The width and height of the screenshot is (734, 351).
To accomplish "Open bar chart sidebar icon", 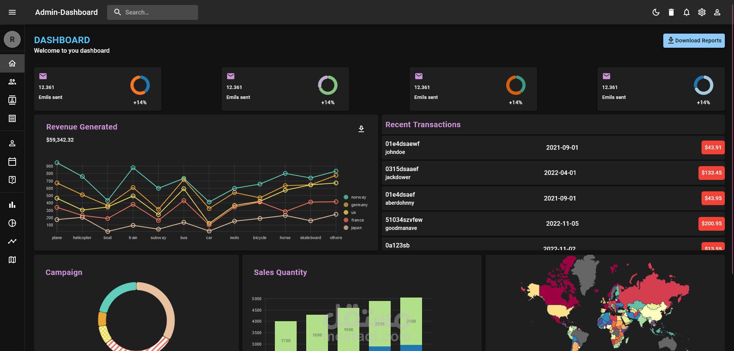I will [12, 205].
